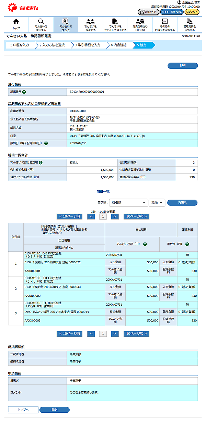This screenshot has height=422, width=206.
Task: Open でんさいをファイルで取引する menu tab
Action: 115,25
